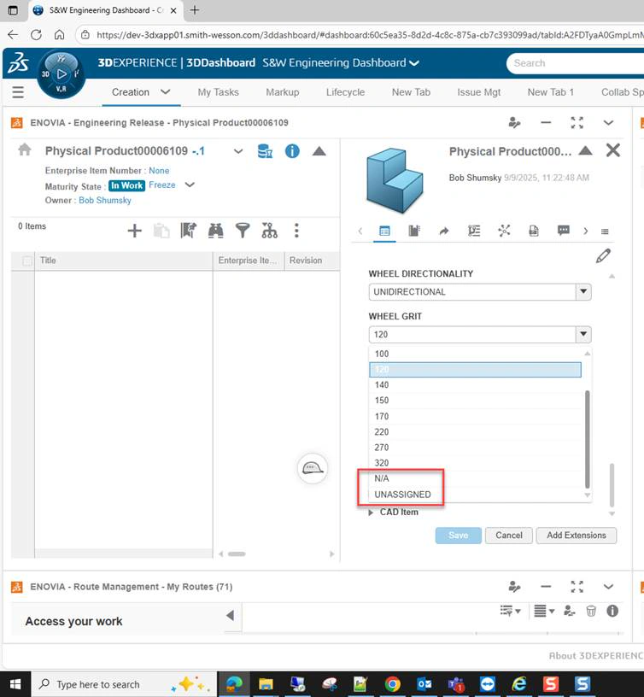Select 320 in the Wheel Grit list

point(475,463)
